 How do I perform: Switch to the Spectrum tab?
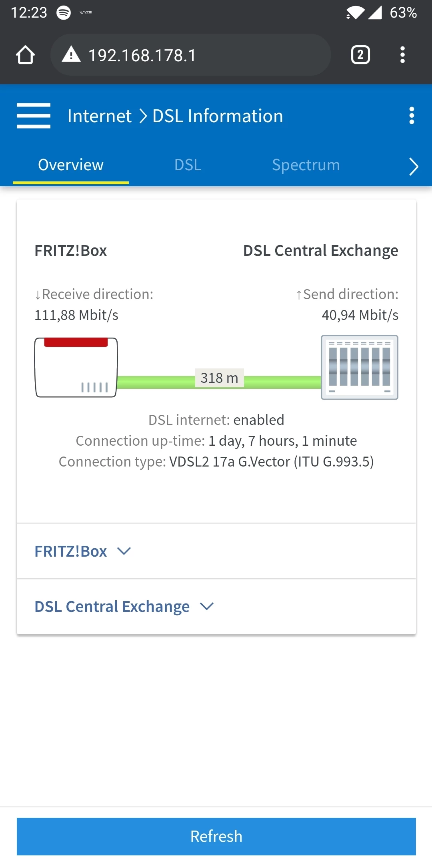(306, 165)
